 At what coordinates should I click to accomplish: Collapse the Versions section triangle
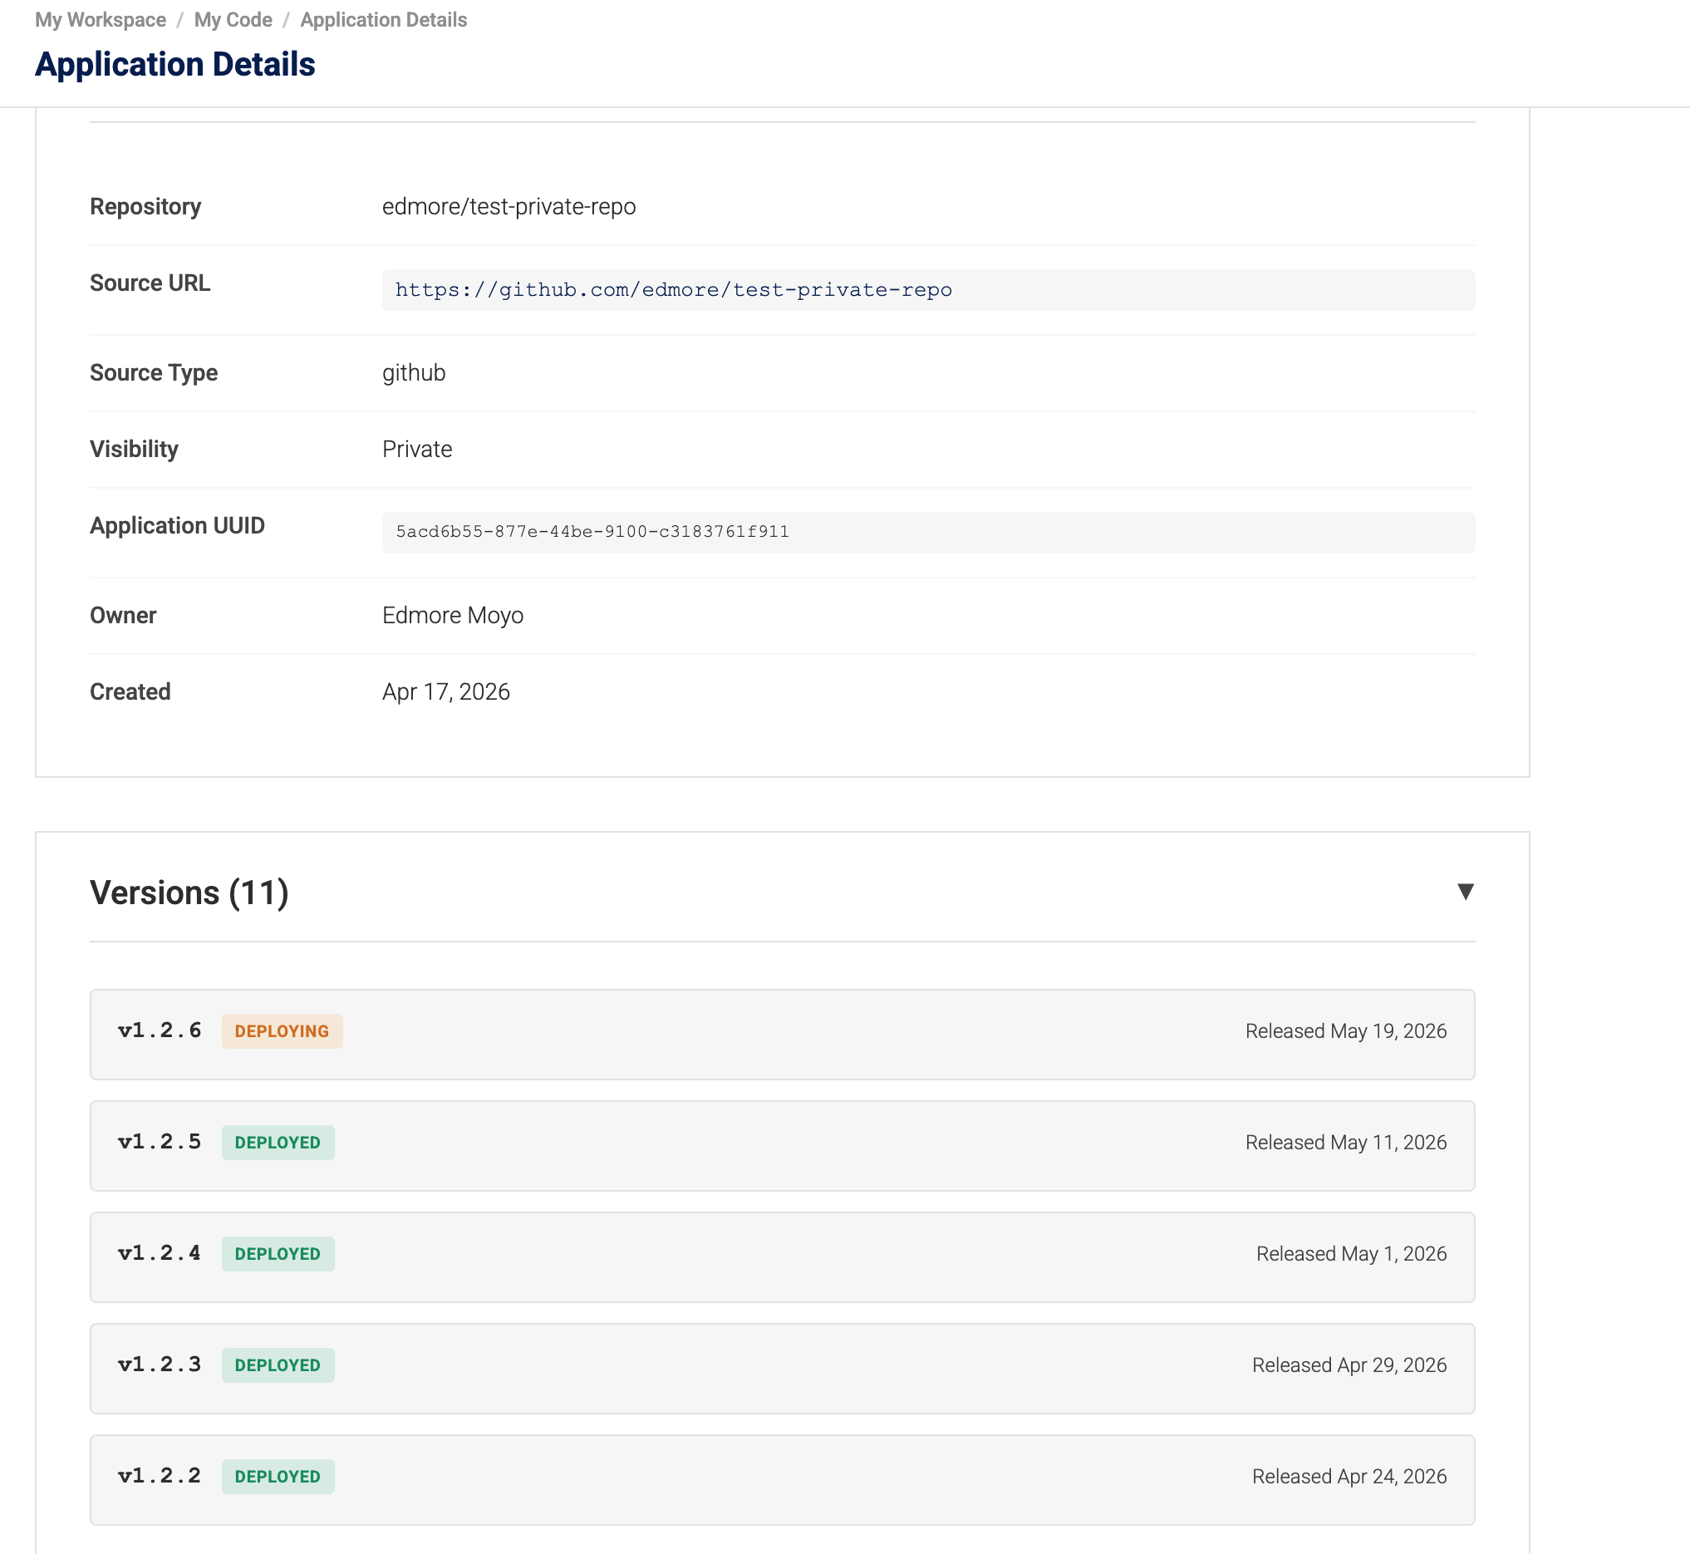click(1465, 892)
